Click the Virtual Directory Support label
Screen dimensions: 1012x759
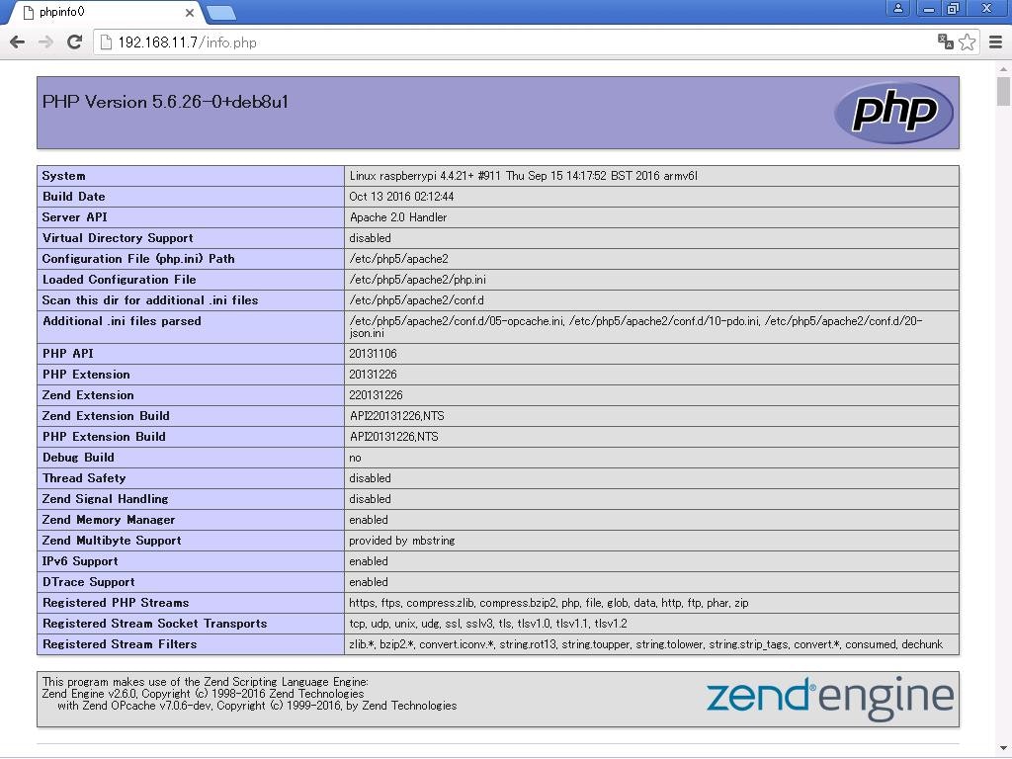(x=118, y=237)
